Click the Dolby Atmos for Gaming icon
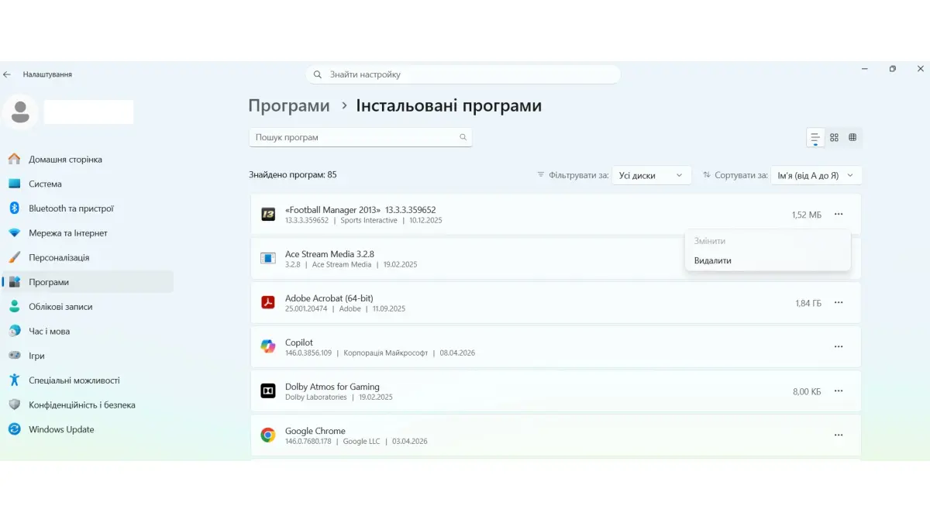 tap(268, 391)
